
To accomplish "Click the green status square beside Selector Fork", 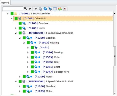I will [x=32, y=72].
